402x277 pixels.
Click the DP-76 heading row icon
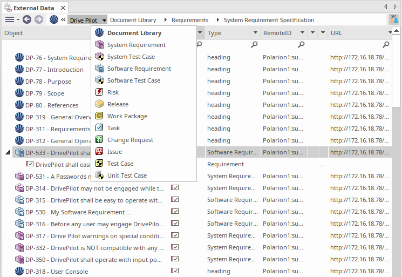(x=19, y=57)
